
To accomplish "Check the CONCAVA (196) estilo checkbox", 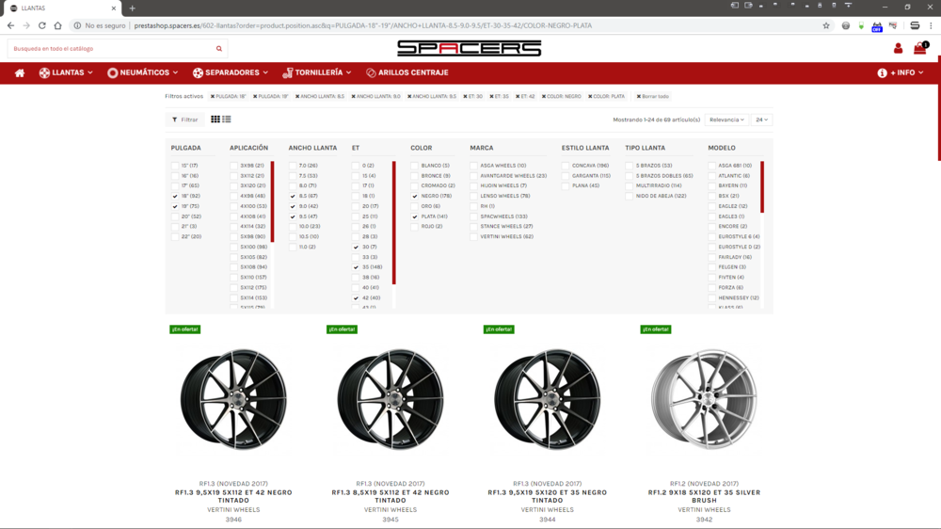I will [566, 166].
